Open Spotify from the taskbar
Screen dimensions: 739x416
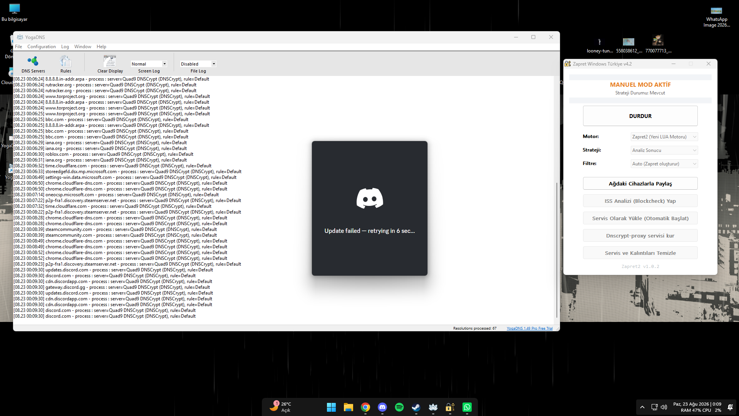coord(399,407)
